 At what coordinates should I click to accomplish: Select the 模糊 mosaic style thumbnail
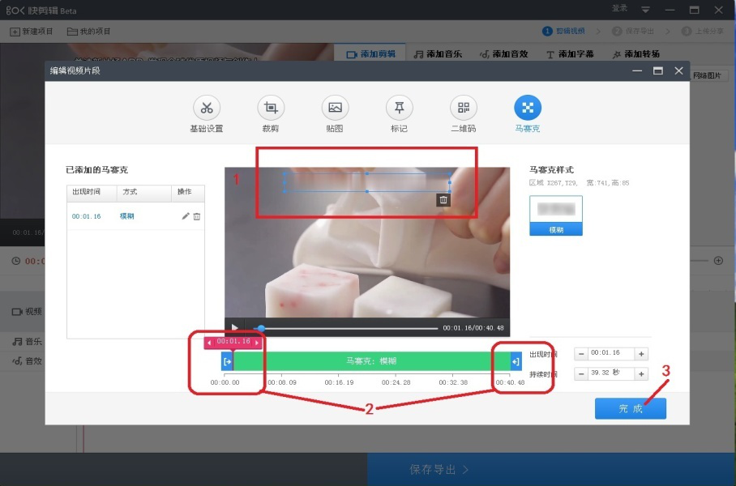pyautogui.click(x=556, y=215)
